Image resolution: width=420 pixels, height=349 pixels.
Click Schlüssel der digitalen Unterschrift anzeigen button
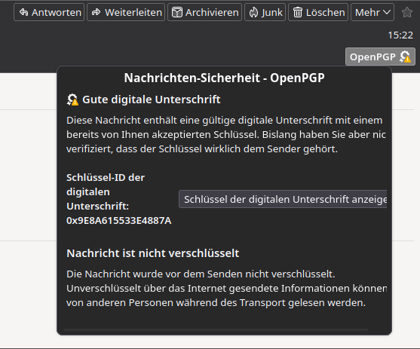[283, 199]
